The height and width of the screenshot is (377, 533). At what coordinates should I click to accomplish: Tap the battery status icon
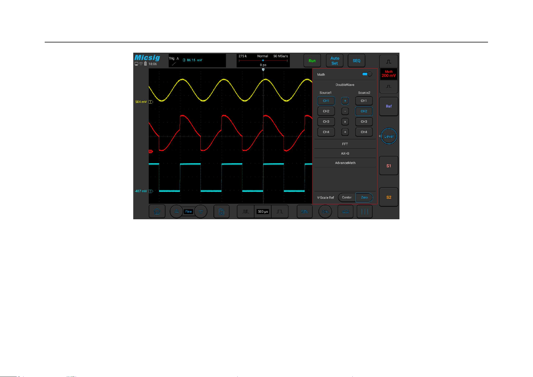145,64
